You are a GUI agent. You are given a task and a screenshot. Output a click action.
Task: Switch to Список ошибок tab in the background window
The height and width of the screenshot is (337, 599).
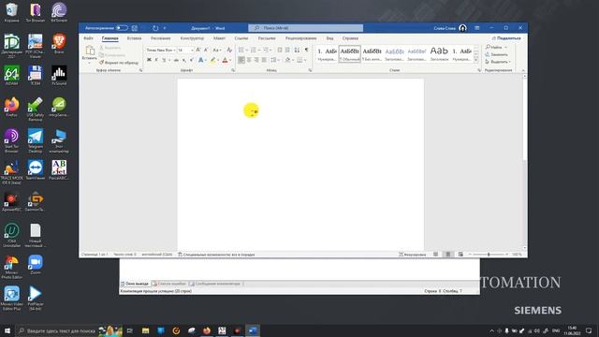pyautogui.click(x=169, y=284)
